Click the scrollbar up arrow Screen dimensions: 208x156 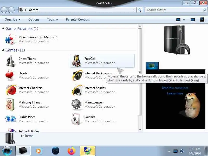(140, 26)
